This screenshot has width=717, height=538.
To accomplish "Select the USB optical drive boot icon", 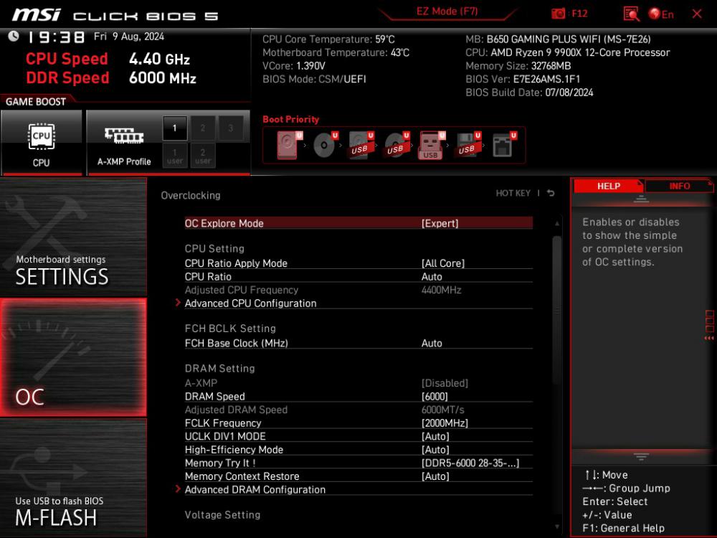I will click(397, 145).
